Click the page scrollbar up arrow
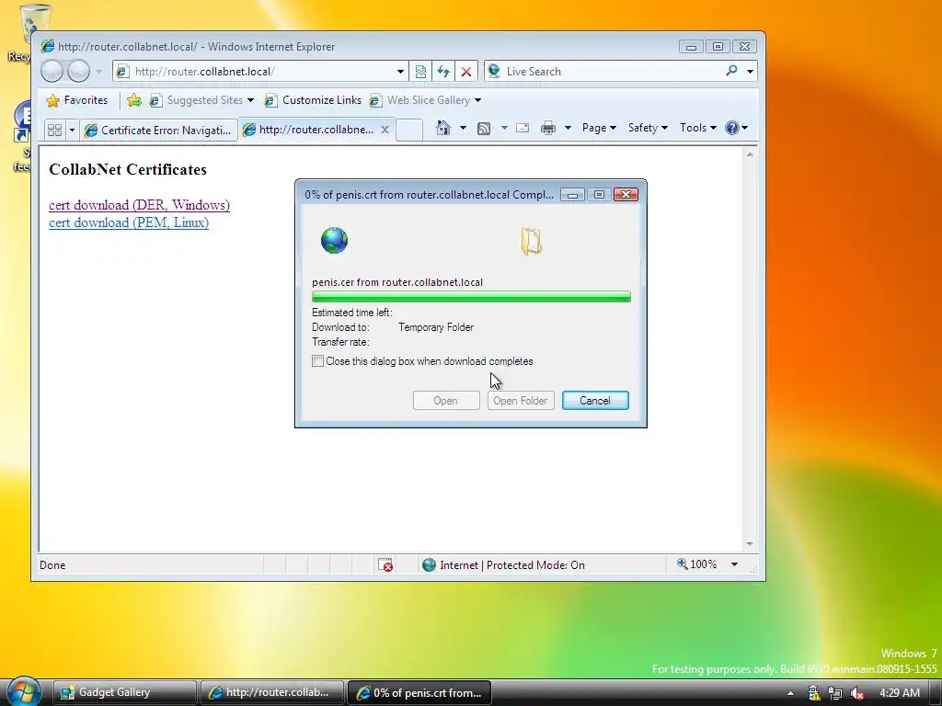This screenshot has width=942, height=706. tap(749, 154)
